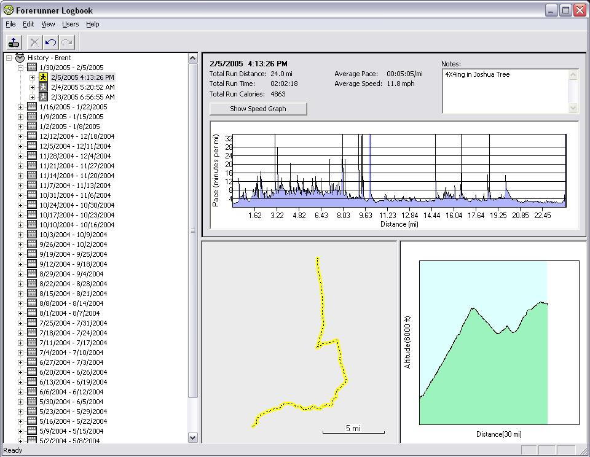The height and width of the screenshot is (457, 590).
Task: Click the calendar icon for week 12/12/2004 - 12/18/2004
Action: click(x=32, y=136)
